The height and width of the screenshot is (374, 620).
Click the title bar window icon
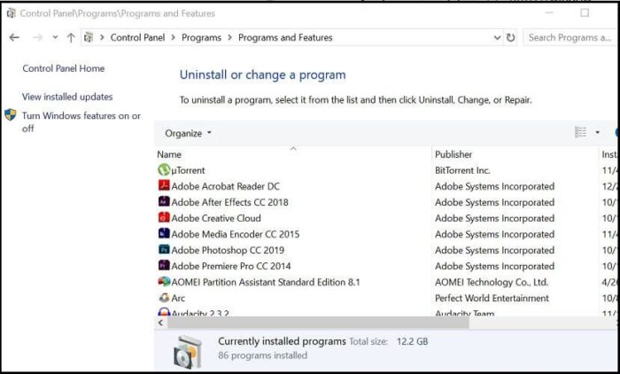tap(11, 13)
